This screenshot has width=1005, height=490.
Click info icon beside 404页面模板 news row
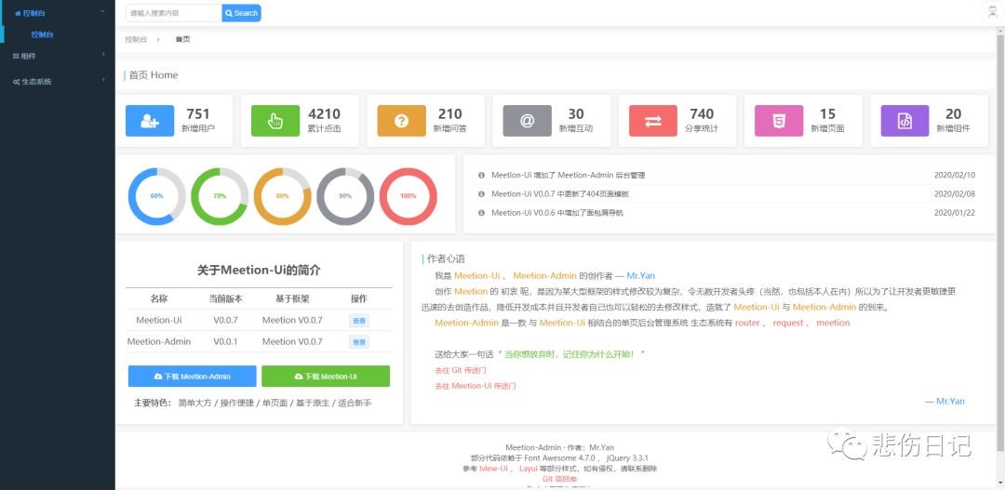click(481, 193)
